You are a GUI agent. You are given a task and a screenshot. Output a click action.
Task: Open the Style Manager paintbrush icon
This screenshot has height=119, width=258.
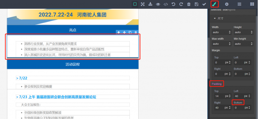(215, 4)
